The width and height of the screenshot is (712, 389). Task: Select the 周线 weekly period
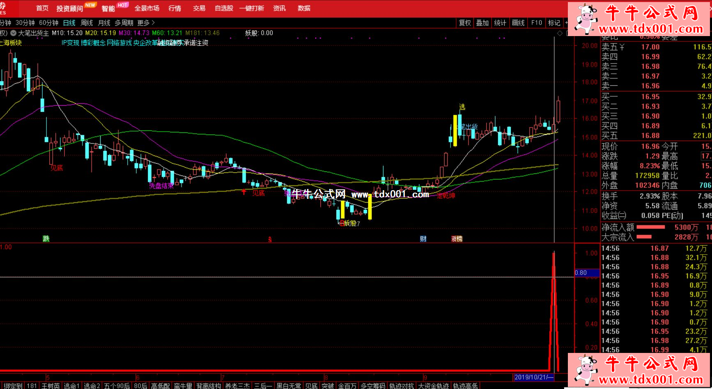87,23
